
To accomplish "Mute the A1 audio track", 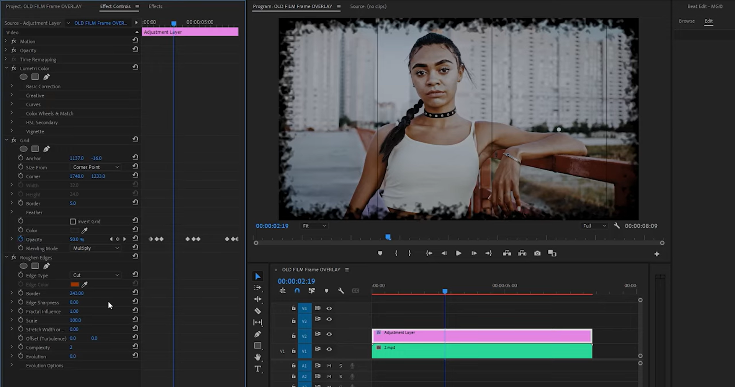I will click(x=329, y=366).
